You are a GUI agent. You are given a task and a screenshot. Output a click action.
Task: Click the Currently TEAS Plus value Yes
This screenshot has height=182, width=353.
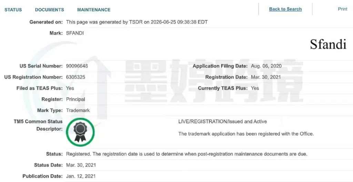click(x=255, y=88)
